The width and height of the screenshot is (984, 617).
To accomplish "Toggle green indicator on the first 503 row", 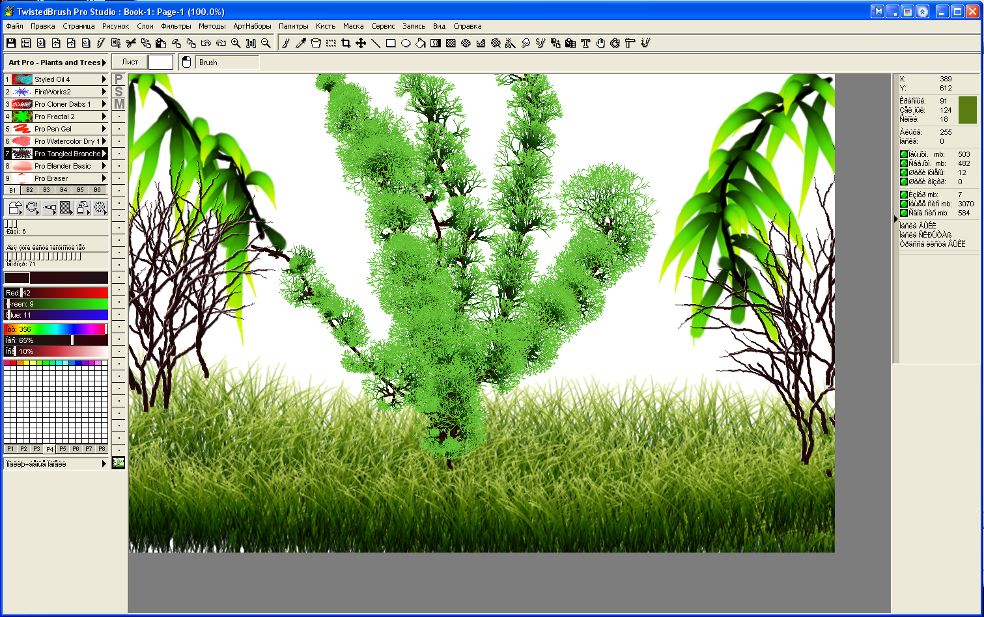I will [904, 154].
